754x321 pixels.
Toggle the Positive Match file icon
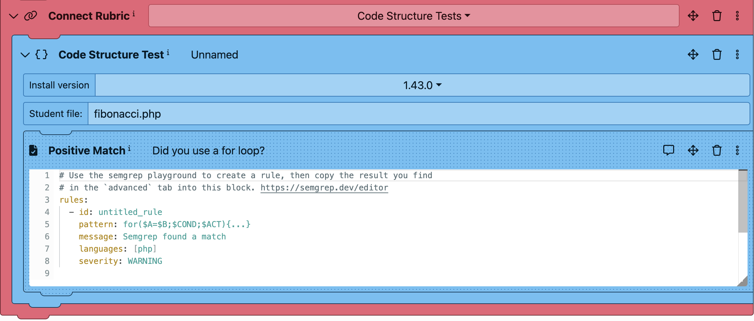[33, 150]
